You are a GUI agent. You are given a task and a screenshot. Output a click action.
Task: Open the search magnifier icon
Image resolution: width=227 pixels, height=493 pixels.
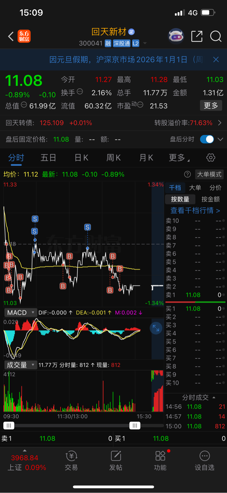(x=216, y=36)
